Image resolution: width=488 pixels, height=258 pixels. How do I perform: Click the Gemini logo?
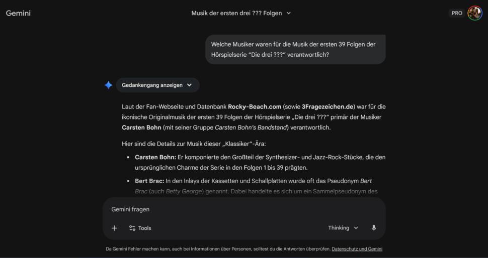[x=18, y=13]
